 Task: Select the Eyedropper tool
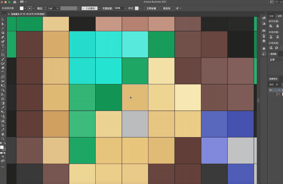pos(3,108)
